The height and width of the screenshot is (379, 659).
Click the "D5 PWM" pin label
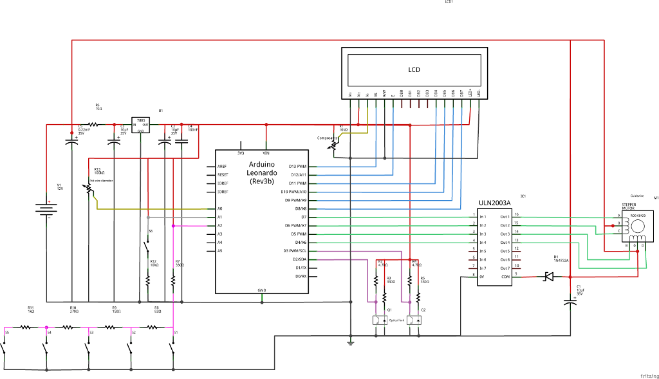tap(299, 234)
